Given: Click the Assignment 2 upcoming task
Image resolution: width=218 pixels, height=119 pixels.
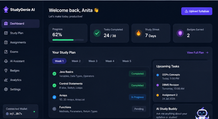Looking at the screenshot, I should coord(170,97).
